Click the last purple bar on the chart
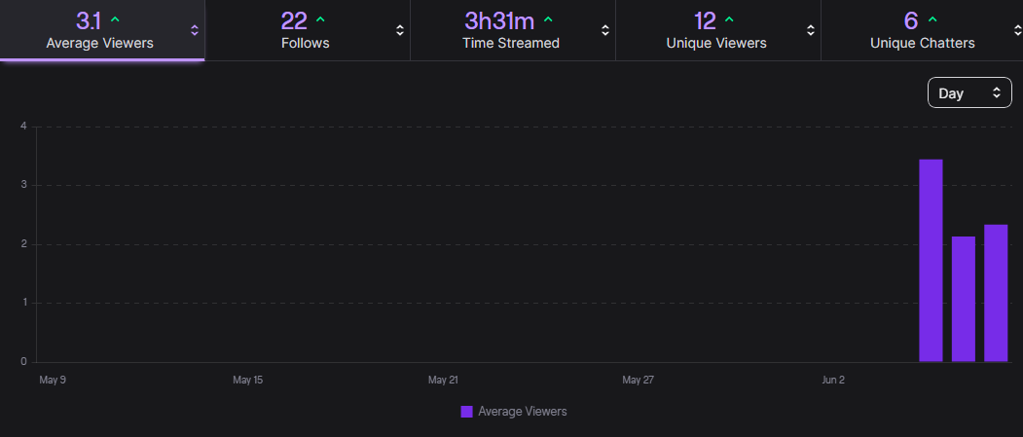 coord(997,293)
